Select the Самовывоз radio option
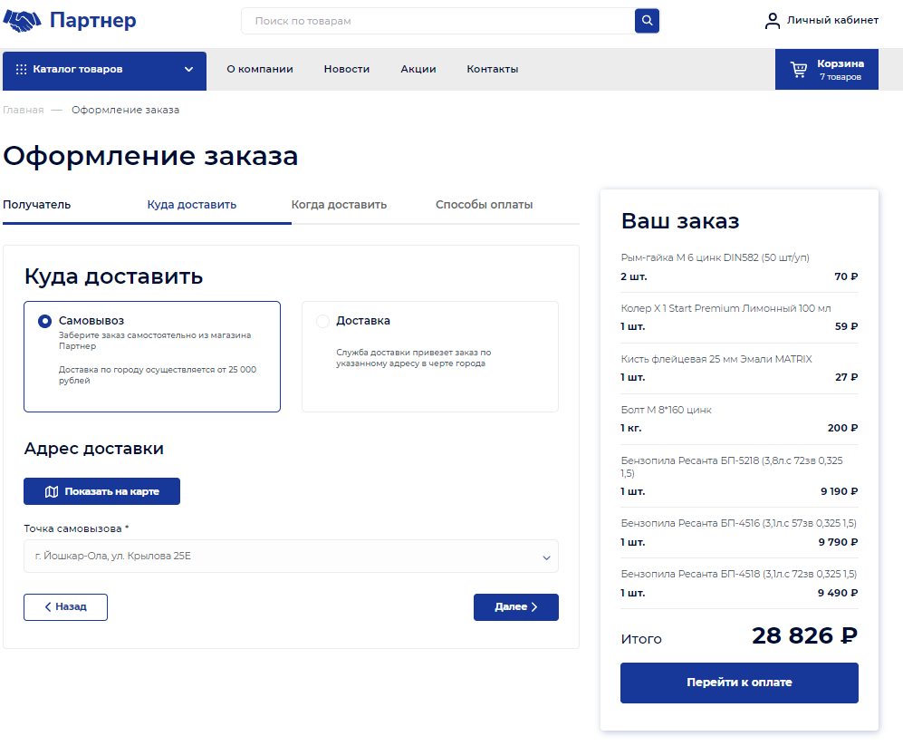Viewport: 903px width, 746px height. 44,322
